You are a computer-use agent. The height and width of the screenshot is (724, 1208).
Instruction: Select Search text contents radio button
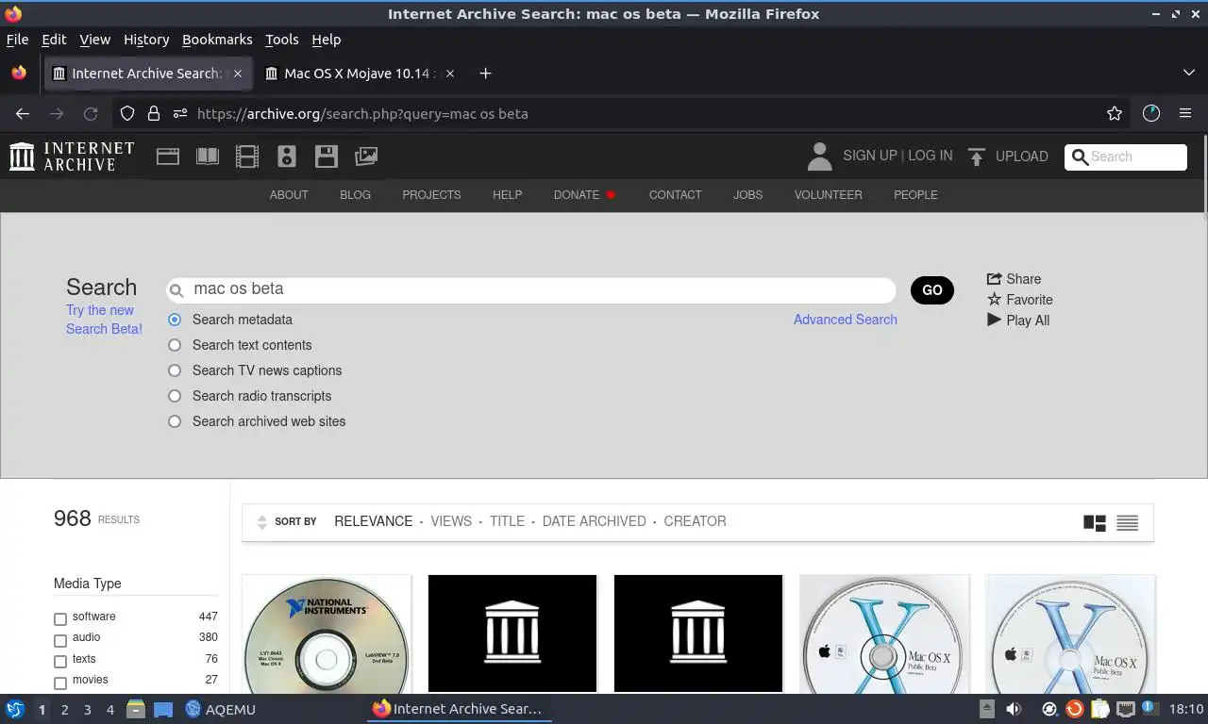[175, 345]
